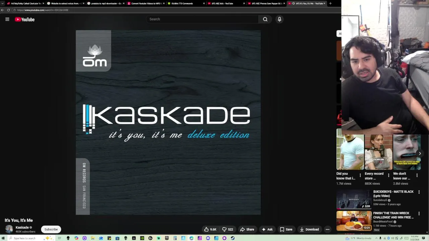Go back in browser history
429x241 pixels.
click(x=2, y=10)
